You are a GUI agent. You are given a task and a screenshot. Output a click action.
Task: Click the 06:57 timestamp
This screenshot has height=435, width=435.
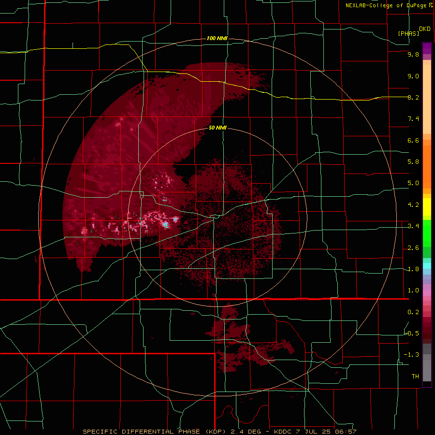tap(346, 432)
